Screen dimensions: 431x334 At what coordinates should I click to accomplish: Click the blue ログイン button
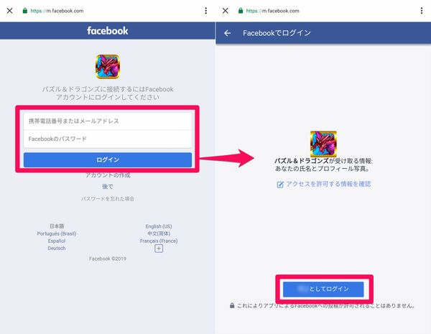pos(108,159)
